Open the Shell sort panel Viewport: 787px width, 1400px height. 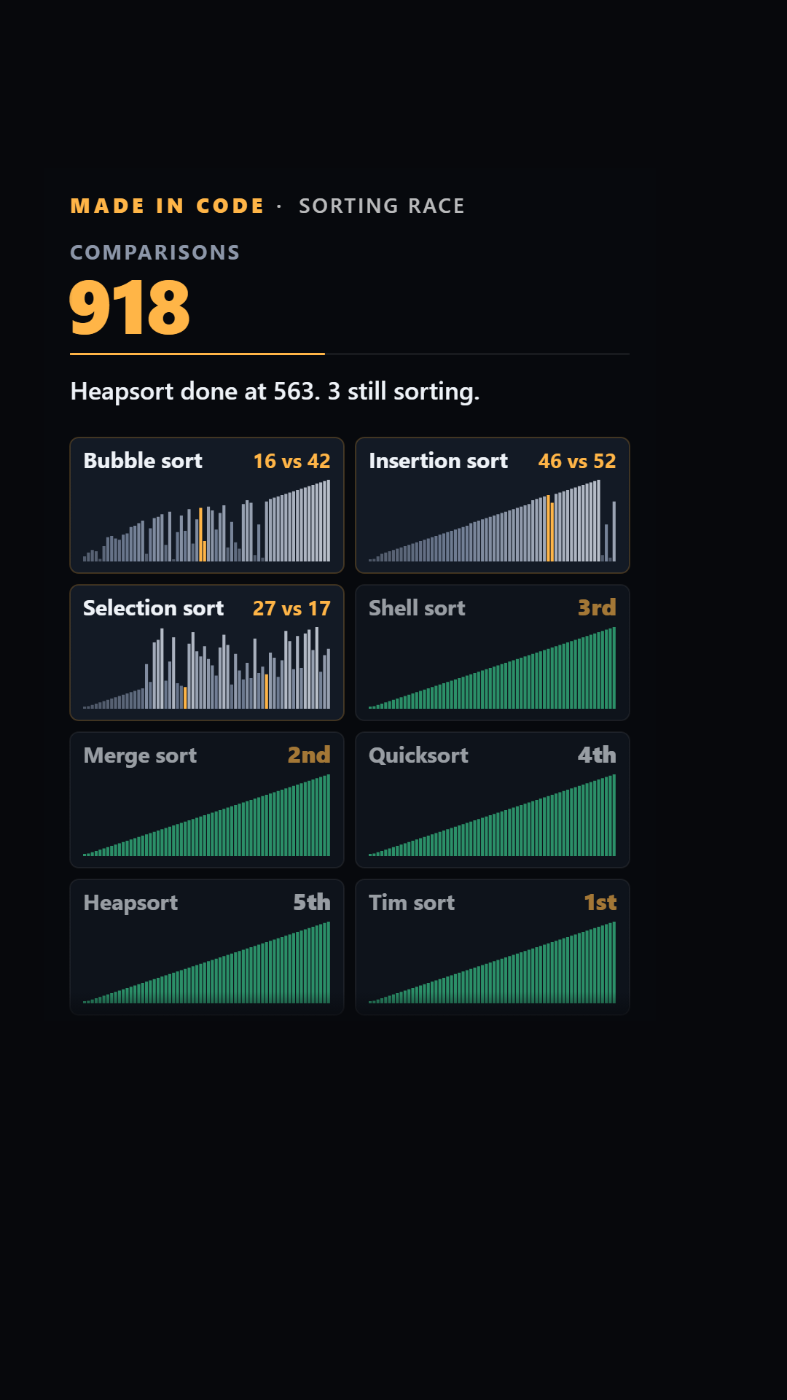(x=493, y=653)
